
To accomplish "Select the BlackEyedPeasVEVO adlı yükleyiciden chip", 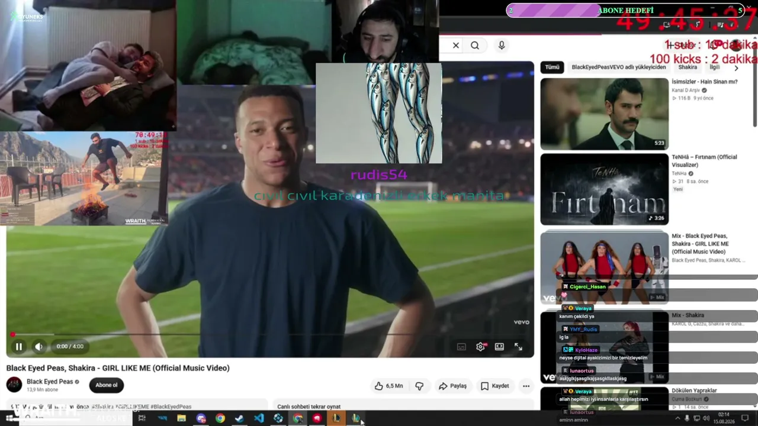I will 619,67.
